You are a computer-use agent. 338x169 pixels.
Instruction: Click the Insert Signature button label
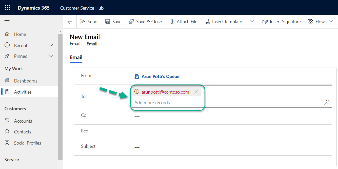point(285,22)
